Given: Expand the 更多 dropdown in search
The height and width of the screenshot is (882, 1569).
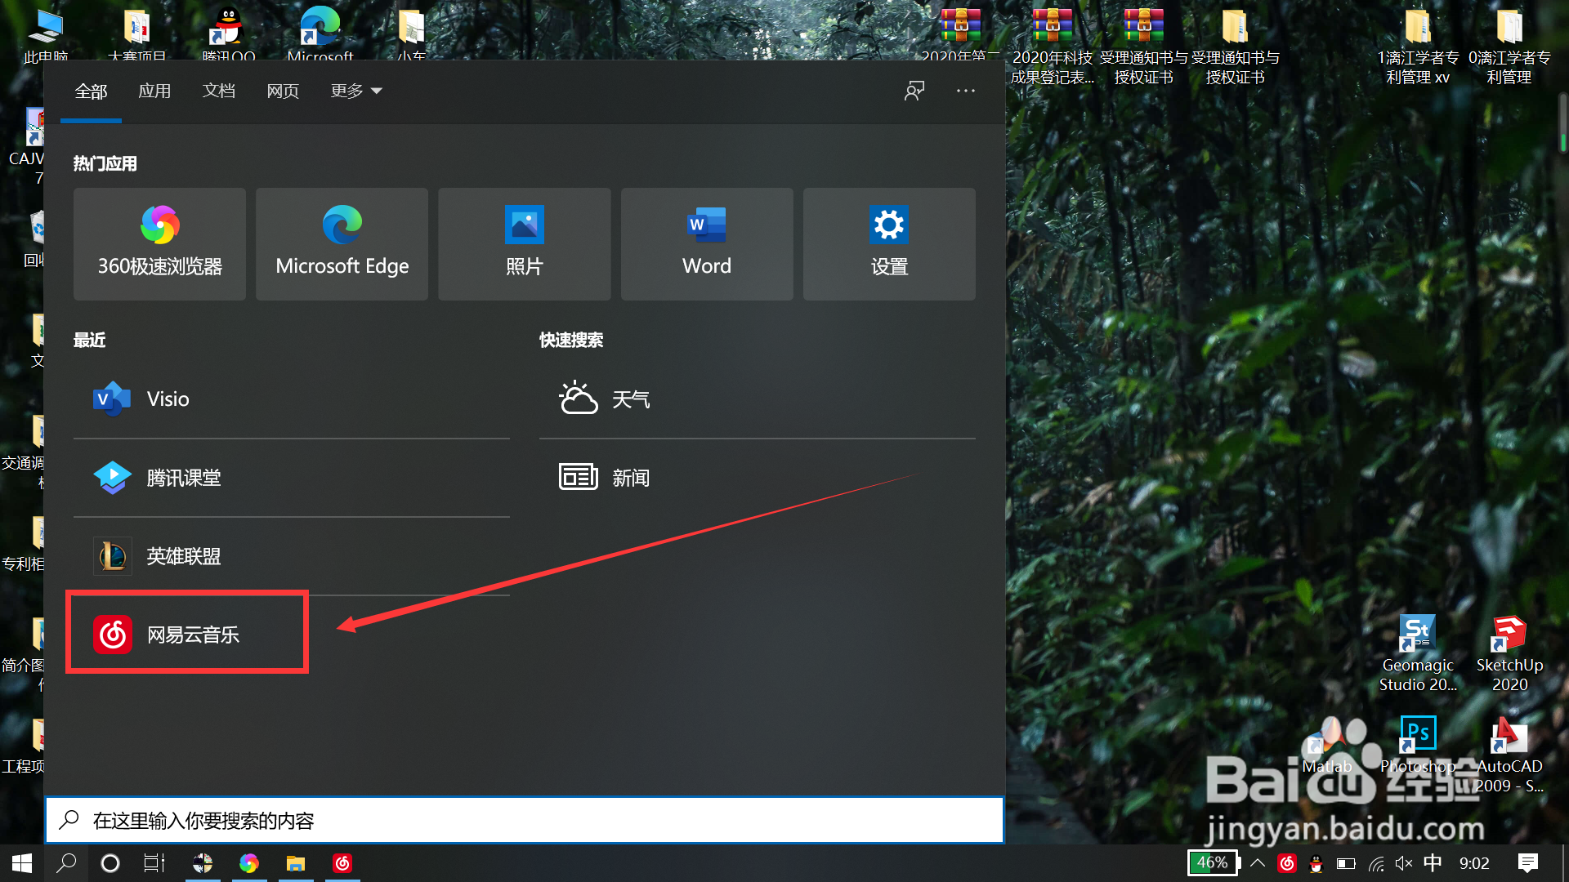Looking at the screenshot, I should (x=355, y=91).
